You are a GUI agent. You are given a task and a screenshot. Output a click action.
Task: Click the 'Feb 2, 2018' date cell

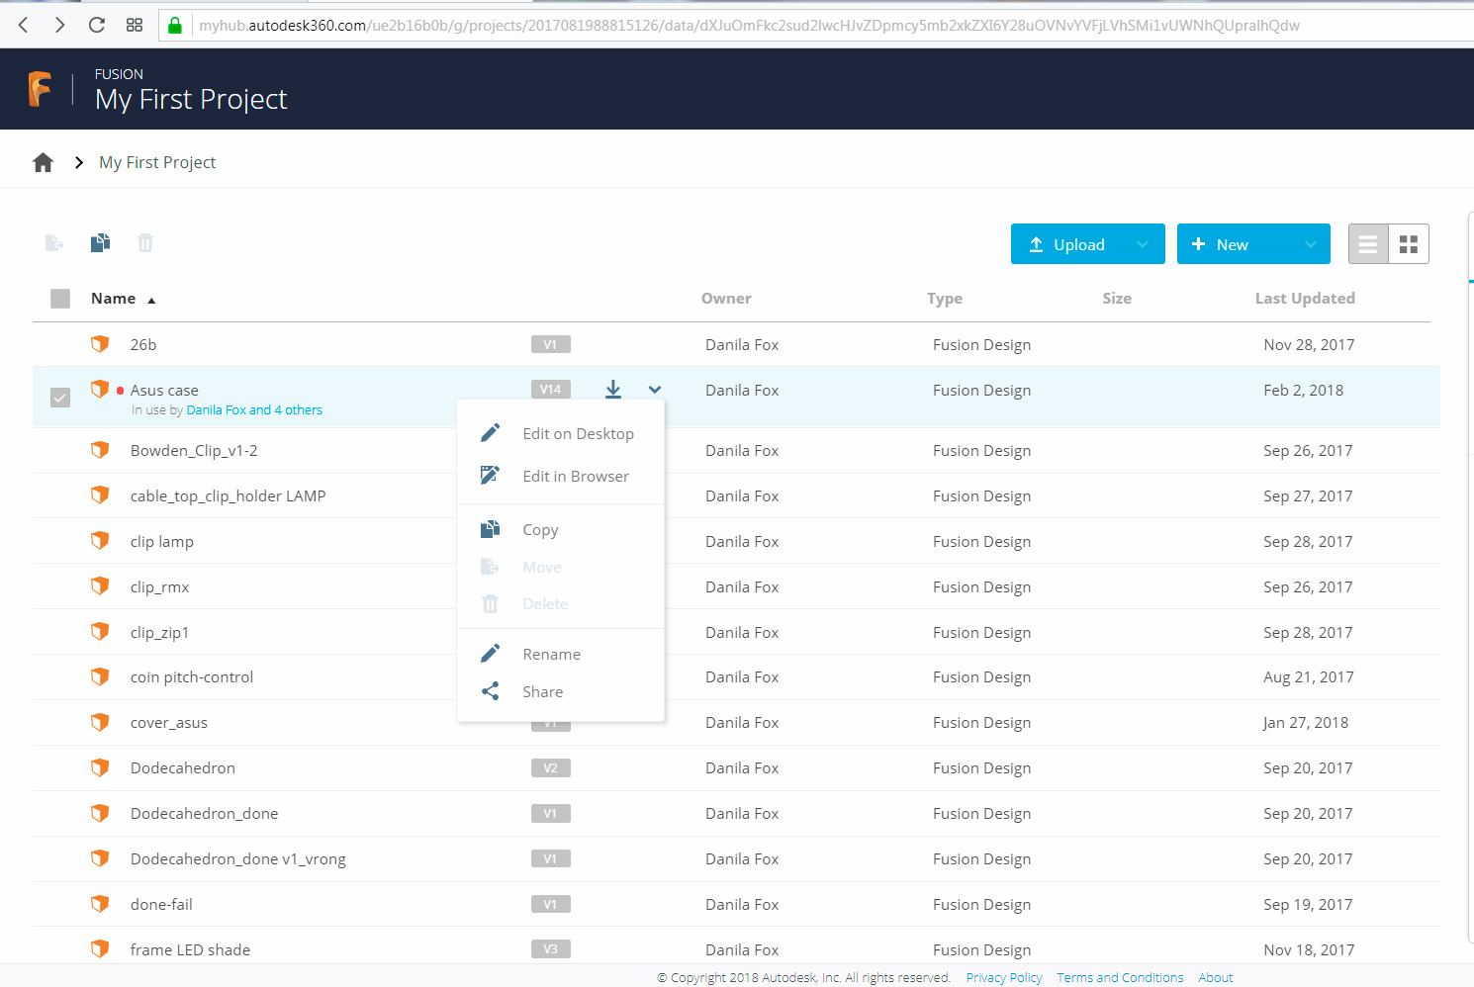point(1303,390)
